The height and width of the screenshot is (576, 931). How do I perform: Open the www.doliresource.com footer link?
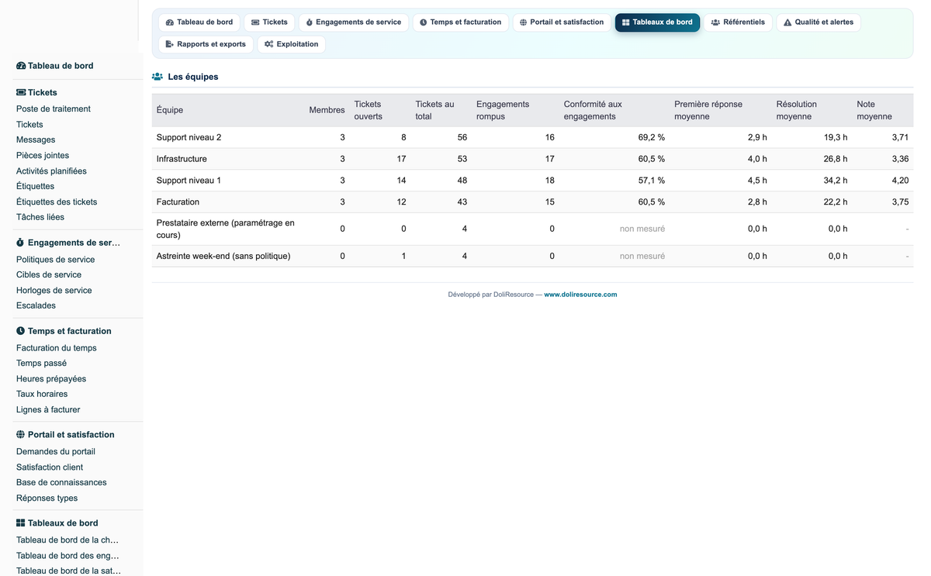[580, 295]
